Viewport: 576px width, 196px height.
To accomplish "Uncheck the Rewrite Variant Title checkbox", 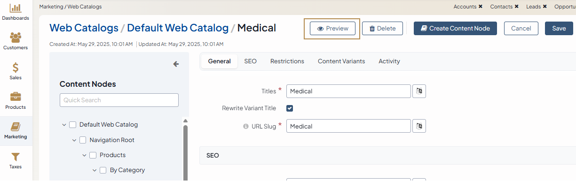I will click(290, 108).
